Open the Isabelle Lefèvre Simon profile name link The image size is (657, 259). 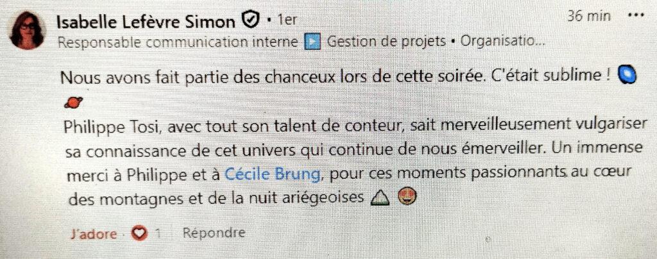(x=146, y=22)
